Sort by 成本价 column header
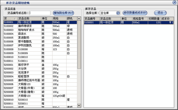The height and width of the screenshot is (110, 178). tap(167, 19)
